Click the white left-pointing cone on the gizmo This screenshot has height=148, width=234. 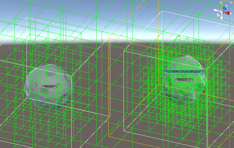tap(216, 10)
